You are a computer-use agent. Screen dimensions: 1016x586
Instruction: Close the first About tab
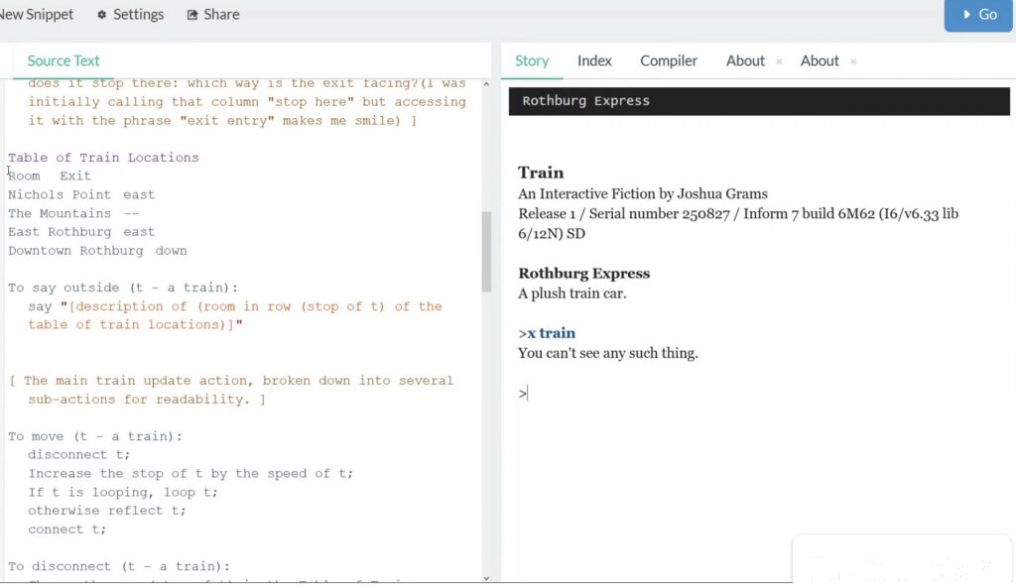click(x=779, y=61)
